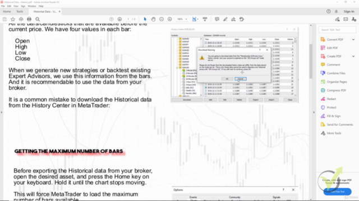Image resolution: width=359 pixels, height=201 pixels.
Task: Click the scrolling mode icon
Action: pyautogui.click(x=205, y=19)
